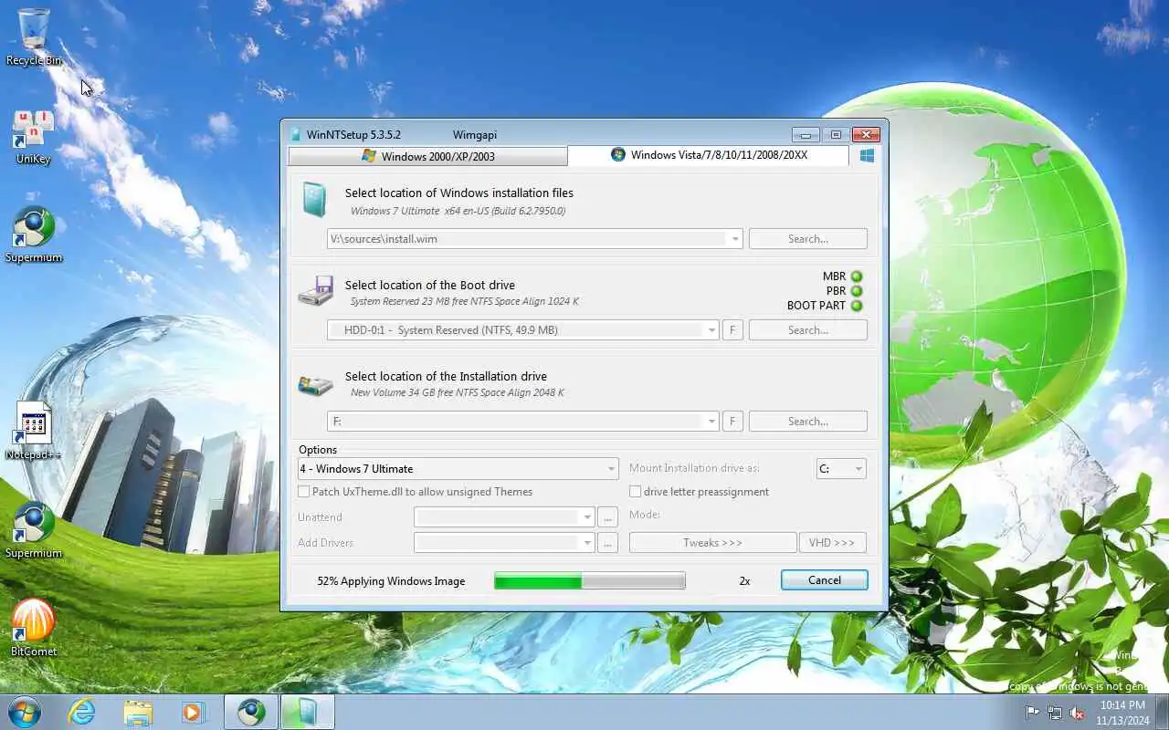Click the 2x speed indicator

744,581
